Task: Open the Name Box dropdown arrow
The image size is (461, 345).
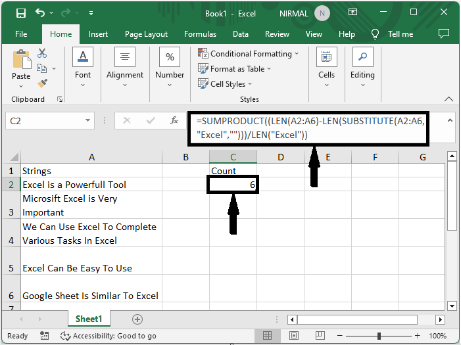Action: [x=87, y=120]
